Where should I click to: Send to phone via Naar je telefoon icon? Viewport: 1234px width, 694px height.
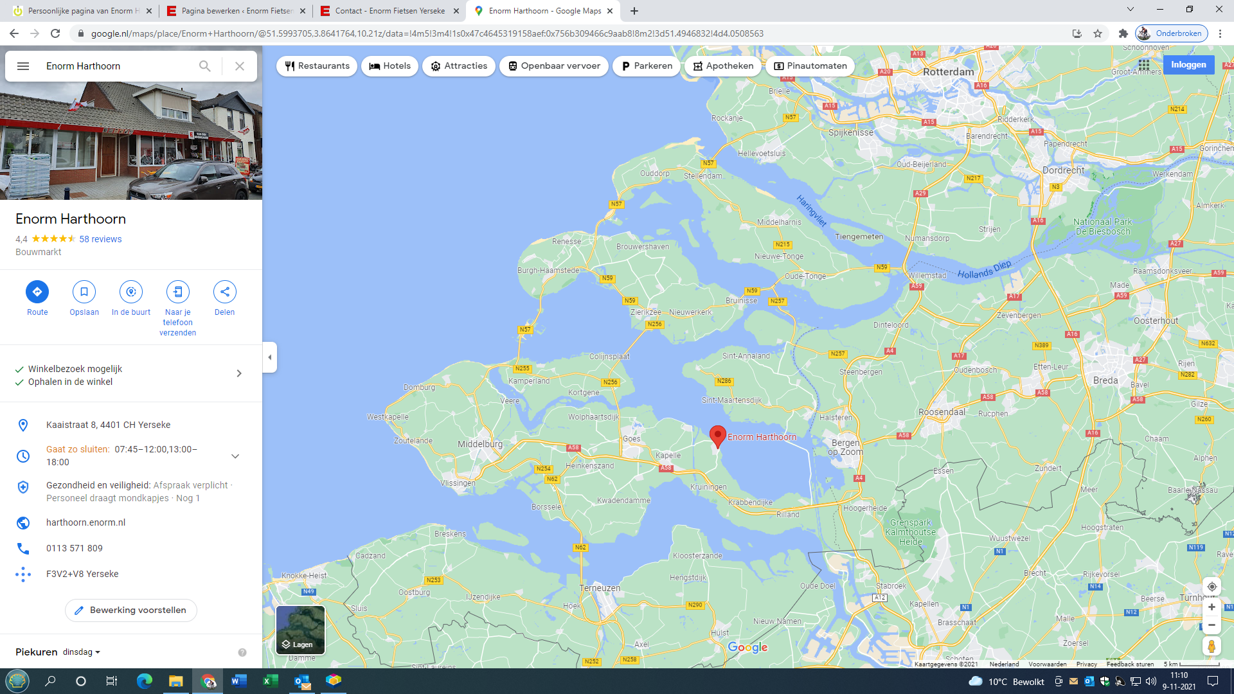pos(178,292)
